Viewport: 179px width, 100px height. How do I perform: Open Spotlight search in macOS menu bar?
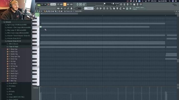click(170, 1)
